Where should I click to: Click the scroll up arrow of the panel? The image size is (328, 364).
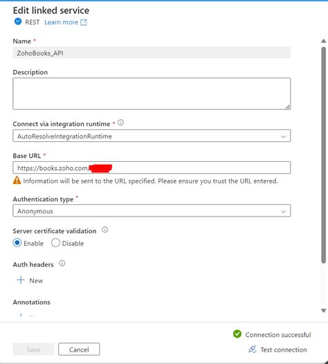coord(324,41)
